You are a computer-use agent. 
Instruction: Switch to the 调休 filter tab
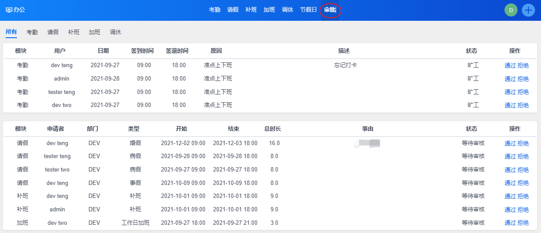coord(115,32)
